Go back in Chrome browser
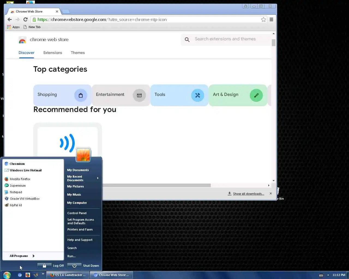The width and height of the screenshot is (349, 279). pyautogui.click(x=10, y=19)
